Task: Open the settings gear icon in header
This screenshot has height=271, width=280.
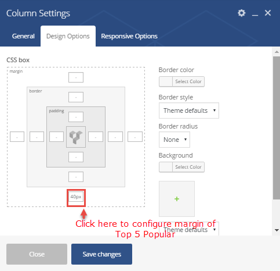Action: [242, 13]
